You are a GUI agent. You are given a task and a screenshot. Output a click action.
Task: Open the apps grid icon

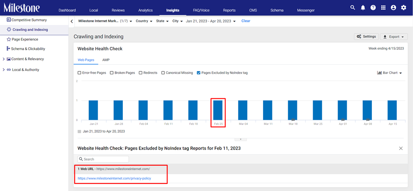point(383,8)
